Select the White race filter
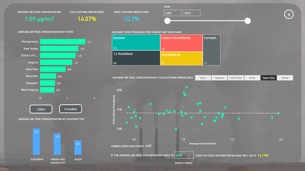This screenshot has height=171, width=305. coord(285,78)
